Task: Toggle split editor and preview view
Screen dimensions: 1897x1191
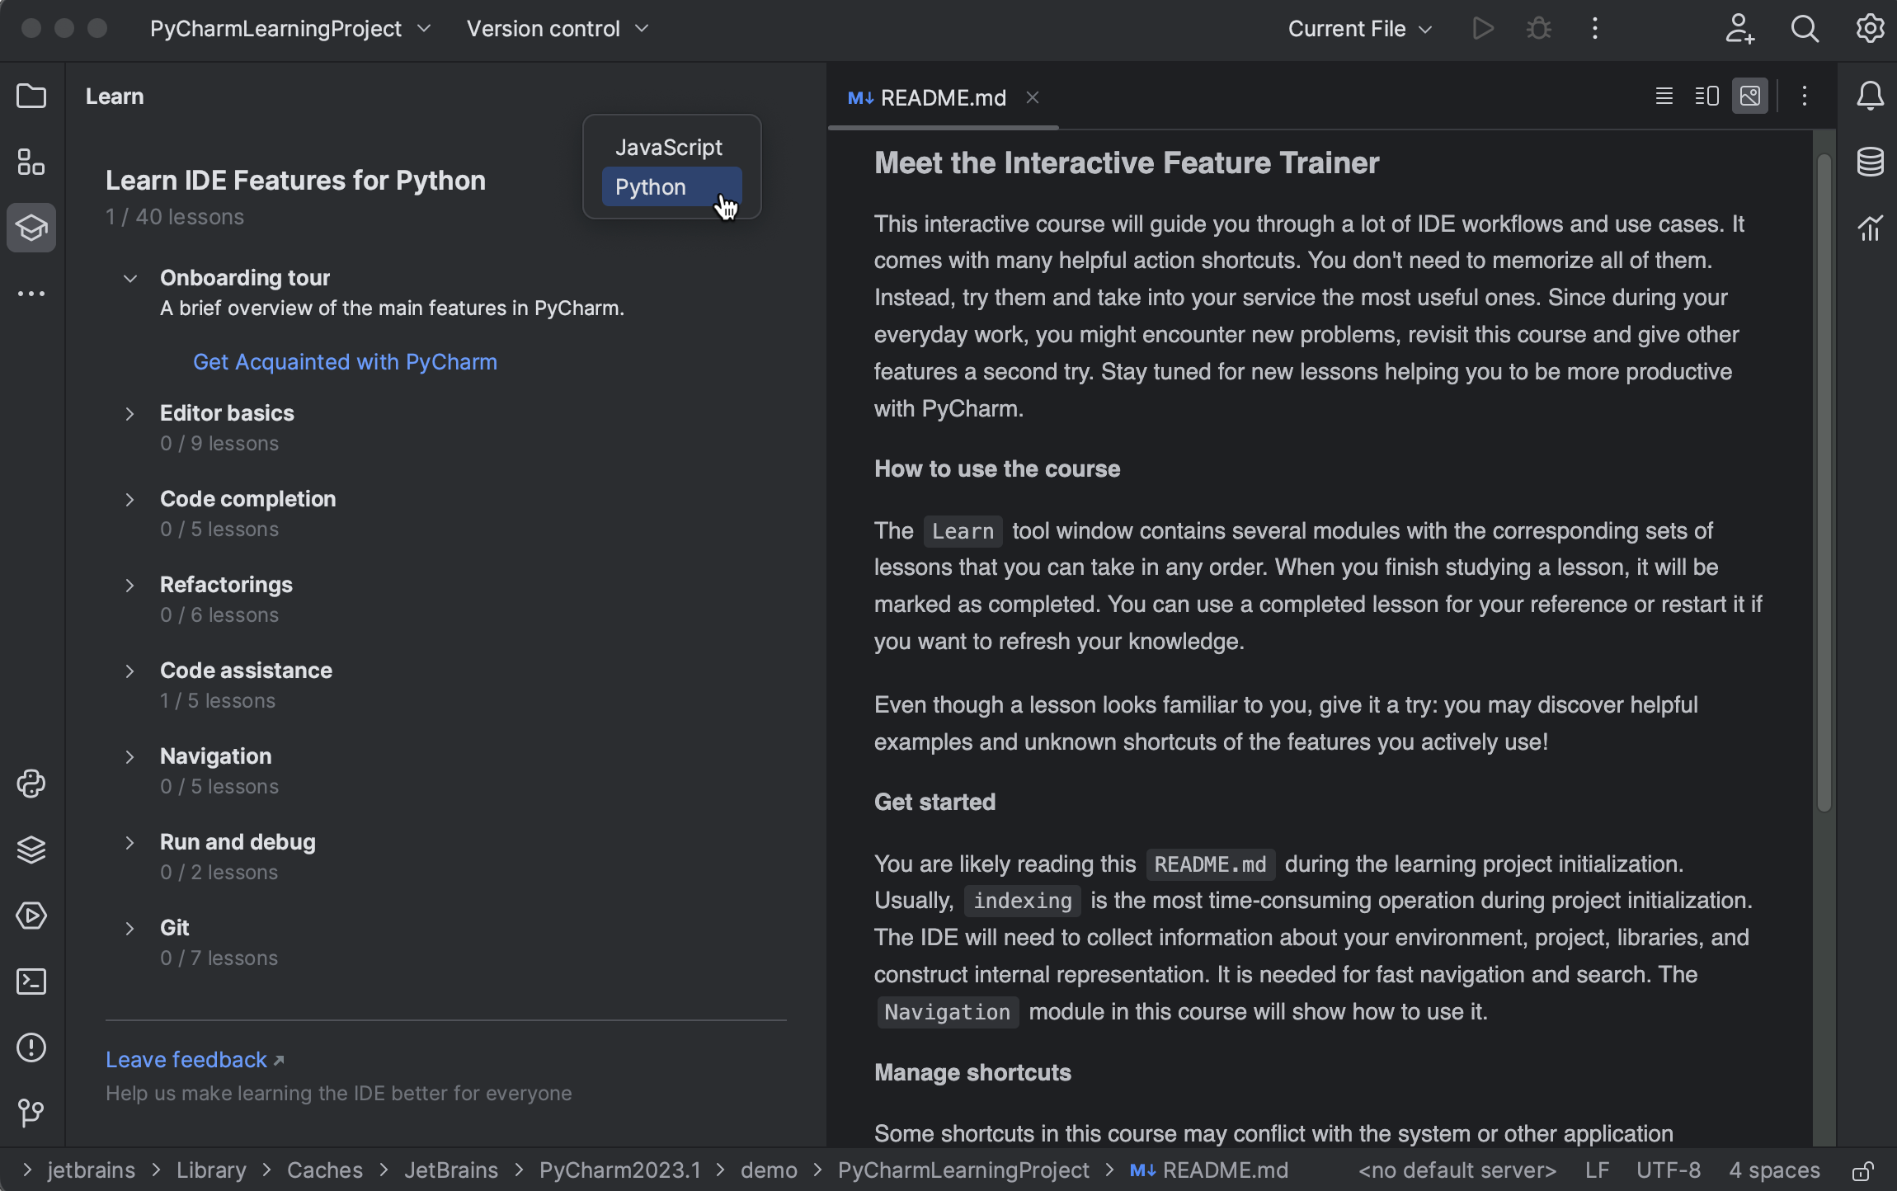Action: click(1706, 96)
